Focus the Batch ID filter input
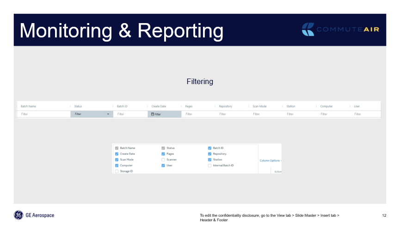This screenshot has width=400, height=225. 129,114
